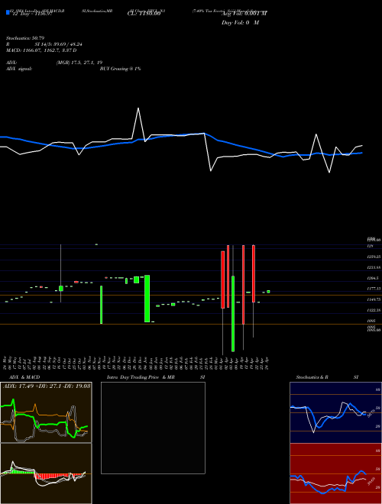Viewport: 382px width, 504px height.
Task: Click the 'BUY Growing @ 1%' signal text
Action: pos(120,69)
